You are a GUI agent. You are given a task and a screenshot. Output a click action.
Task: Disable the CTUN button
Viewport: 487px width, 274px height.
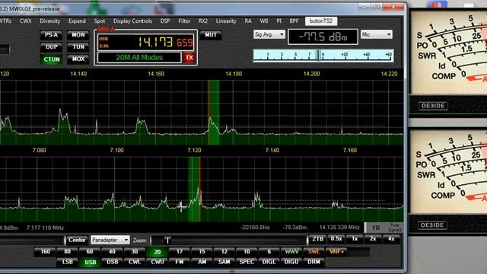51,59
